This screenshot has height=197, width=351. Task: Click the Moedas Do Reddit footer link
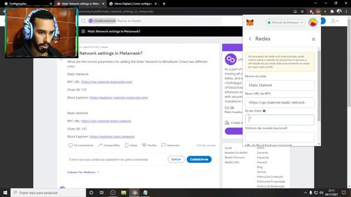tap(236, 153)
